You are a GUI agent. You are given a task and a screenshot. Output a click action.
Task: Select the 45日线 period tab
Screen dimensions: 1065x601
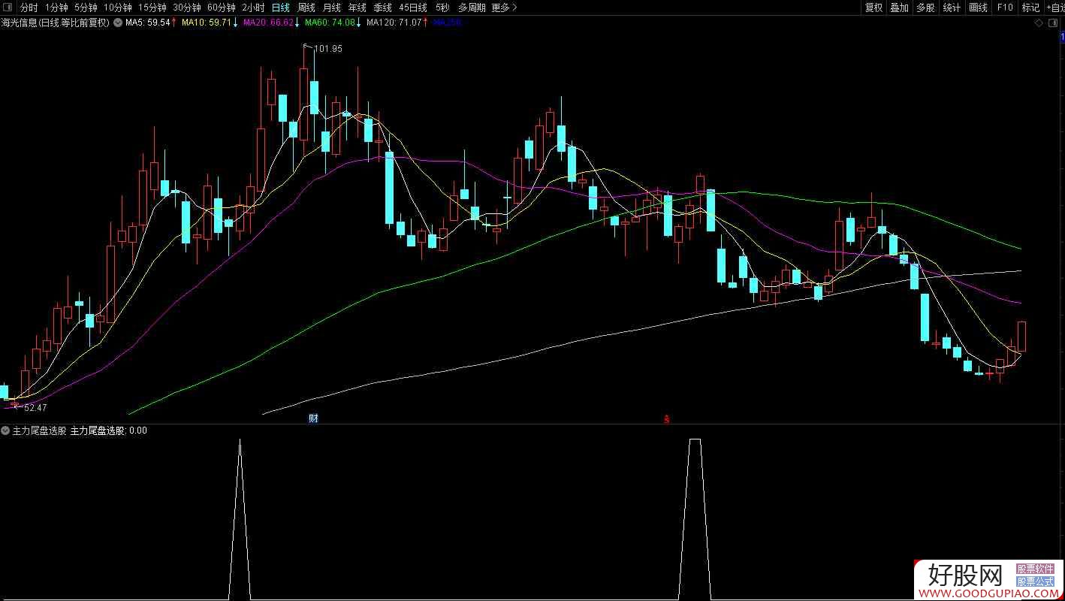[x=413, y=8]
